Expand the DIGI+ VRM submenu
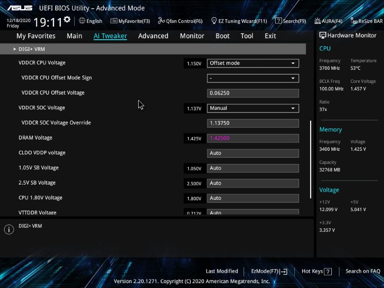 click(153, 49)
